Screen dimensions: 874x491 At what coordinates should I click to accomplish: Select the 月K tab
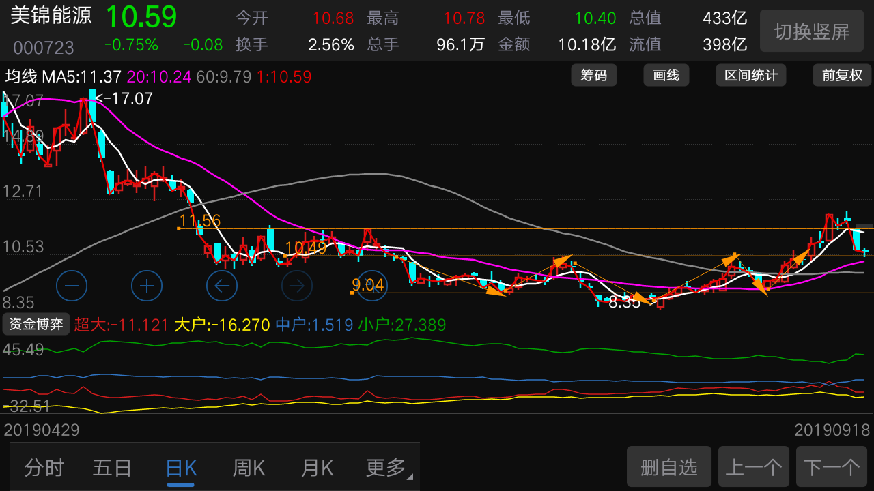(x=317, y=468)
